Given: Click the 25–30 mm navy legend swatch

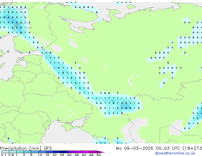Looking at the screenshot, I should 64,152.
